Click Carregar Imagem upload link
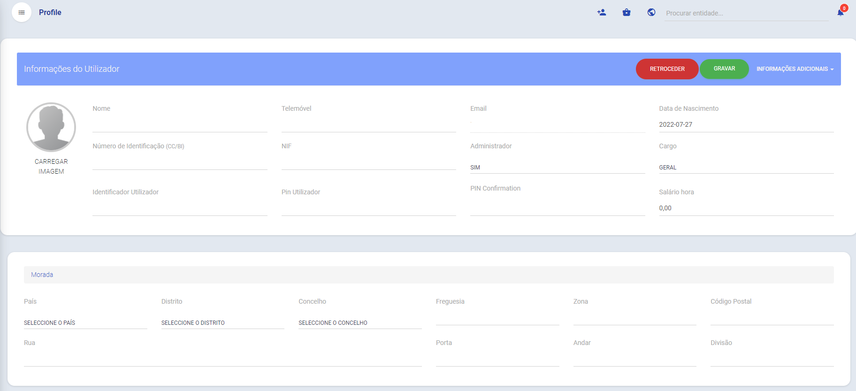The width and height of the screenshot is (856, 391). [51, 167]
